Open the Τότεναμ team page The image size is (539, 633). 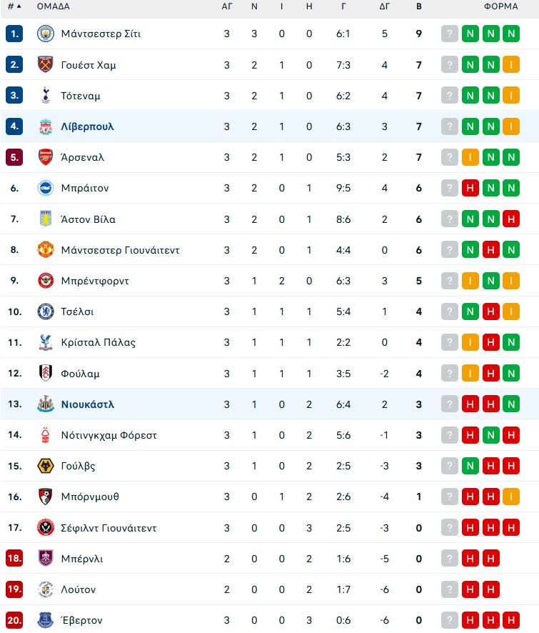[81, 96]
